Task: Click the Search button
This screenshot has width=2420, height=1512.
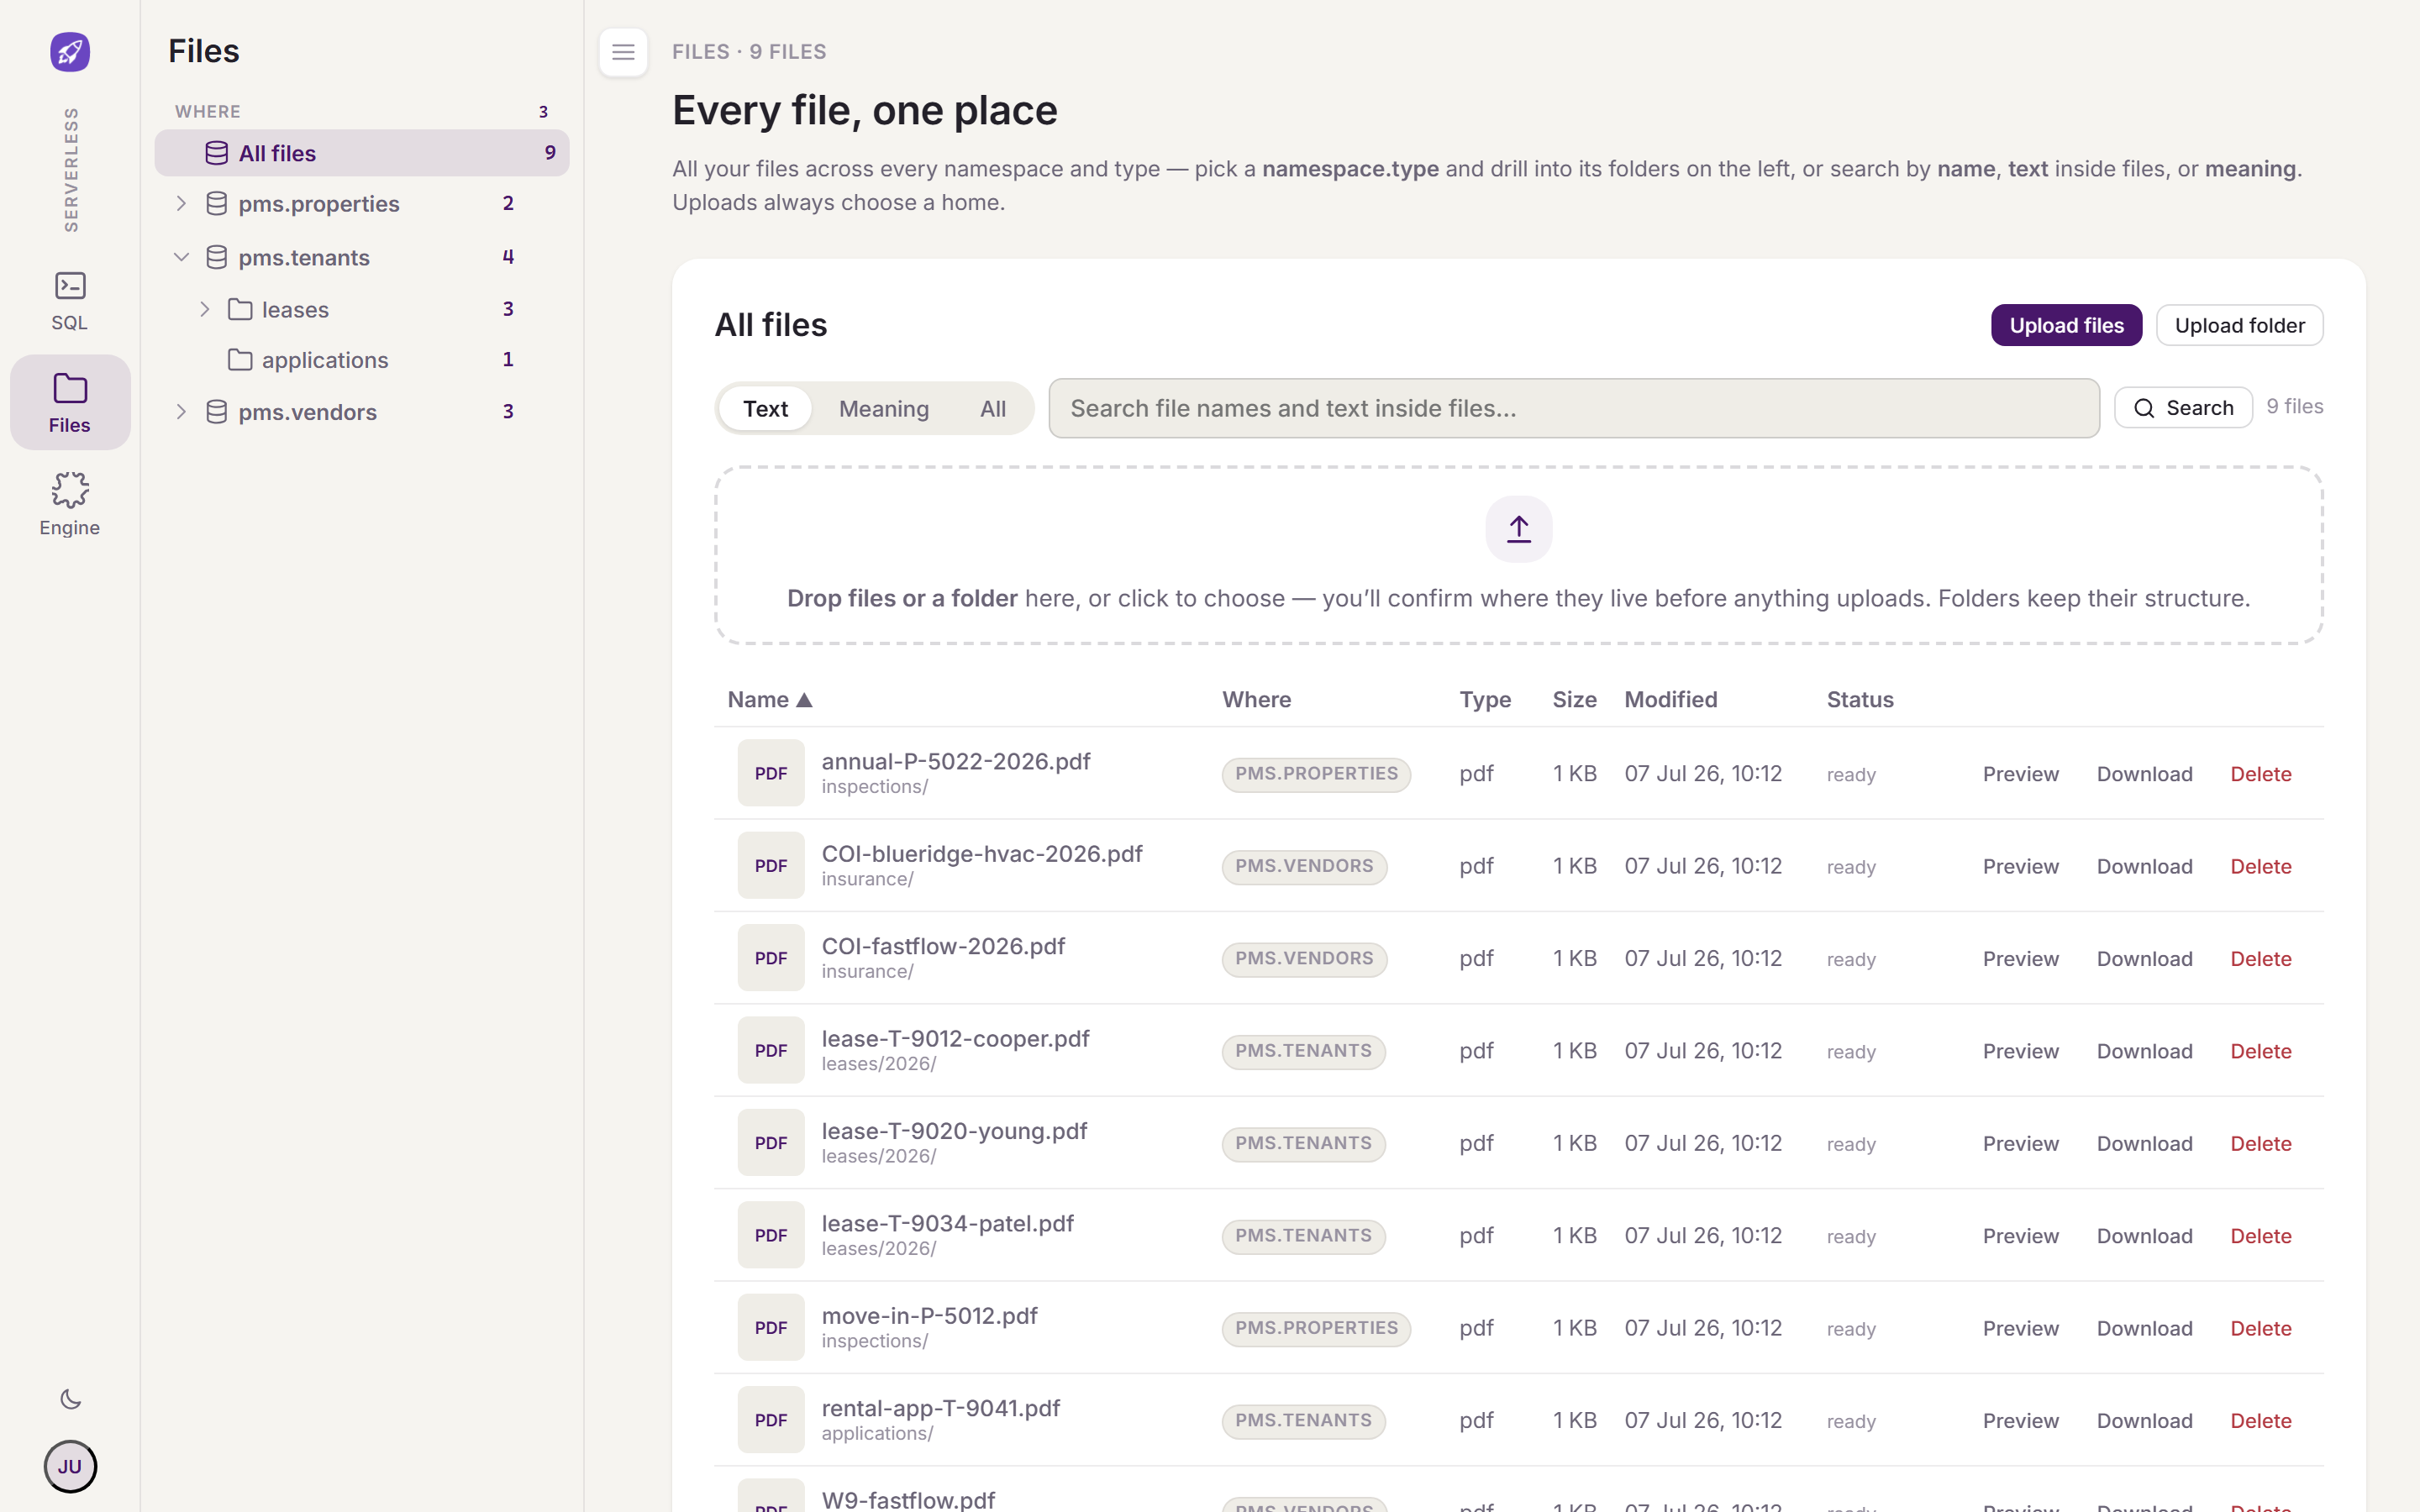Action: point(2183,408)
